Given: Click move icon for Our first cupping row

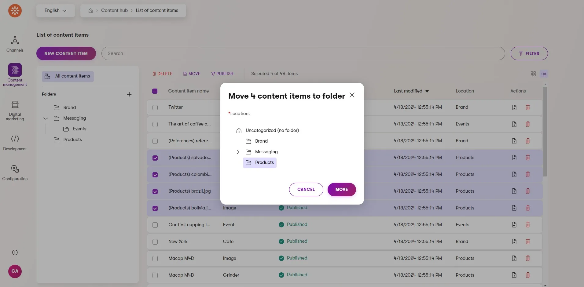Looking at the screenshot, I should tap(514, 225).
